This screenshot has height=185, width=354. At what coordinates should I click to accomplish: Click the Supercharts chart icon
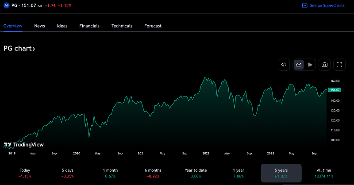click(x=304, y=5)
